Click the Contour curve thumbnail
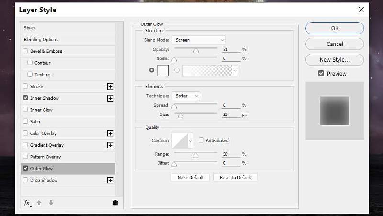383x216 pixels. 180,141
